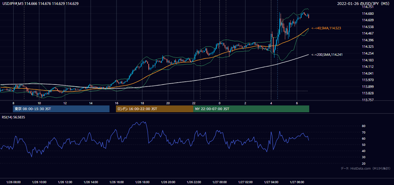This screenshot has height=185, width=394.
Task: Click RSI scale value 70
Action: pos(363,132)
